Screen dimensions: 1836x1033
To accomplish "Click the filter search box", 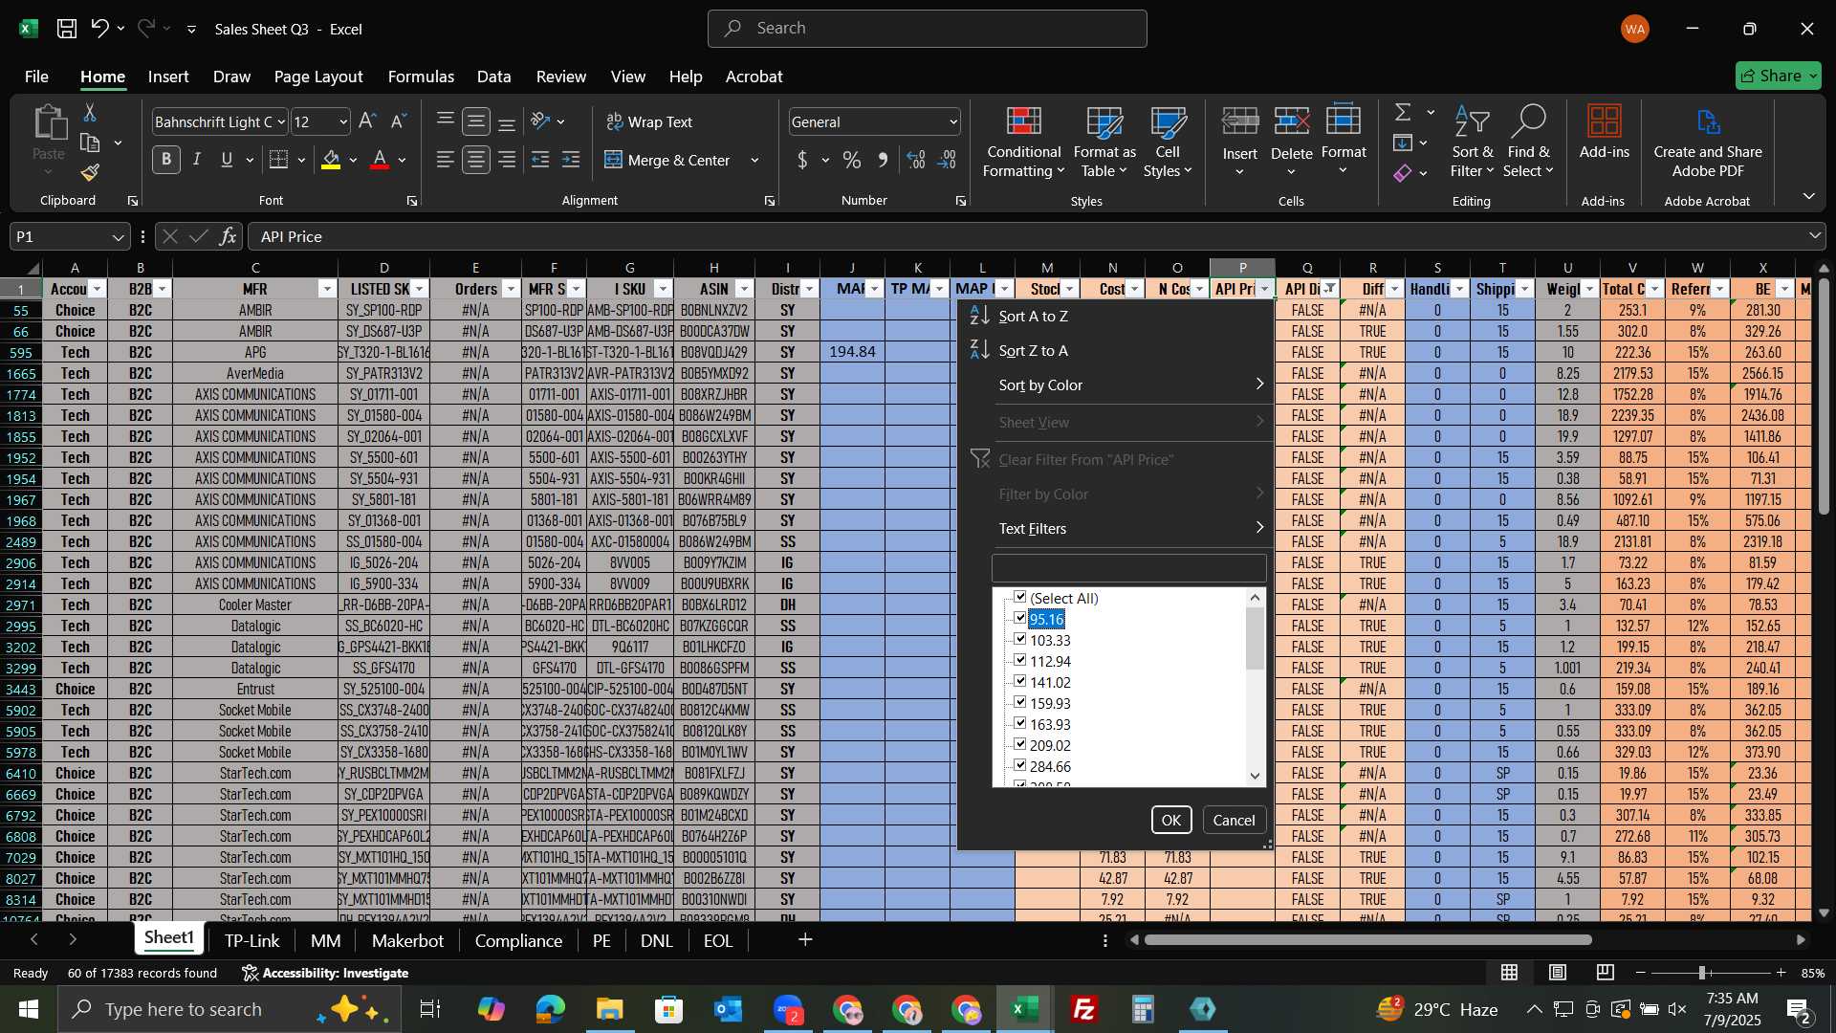I will click(x=1128, y=568).
